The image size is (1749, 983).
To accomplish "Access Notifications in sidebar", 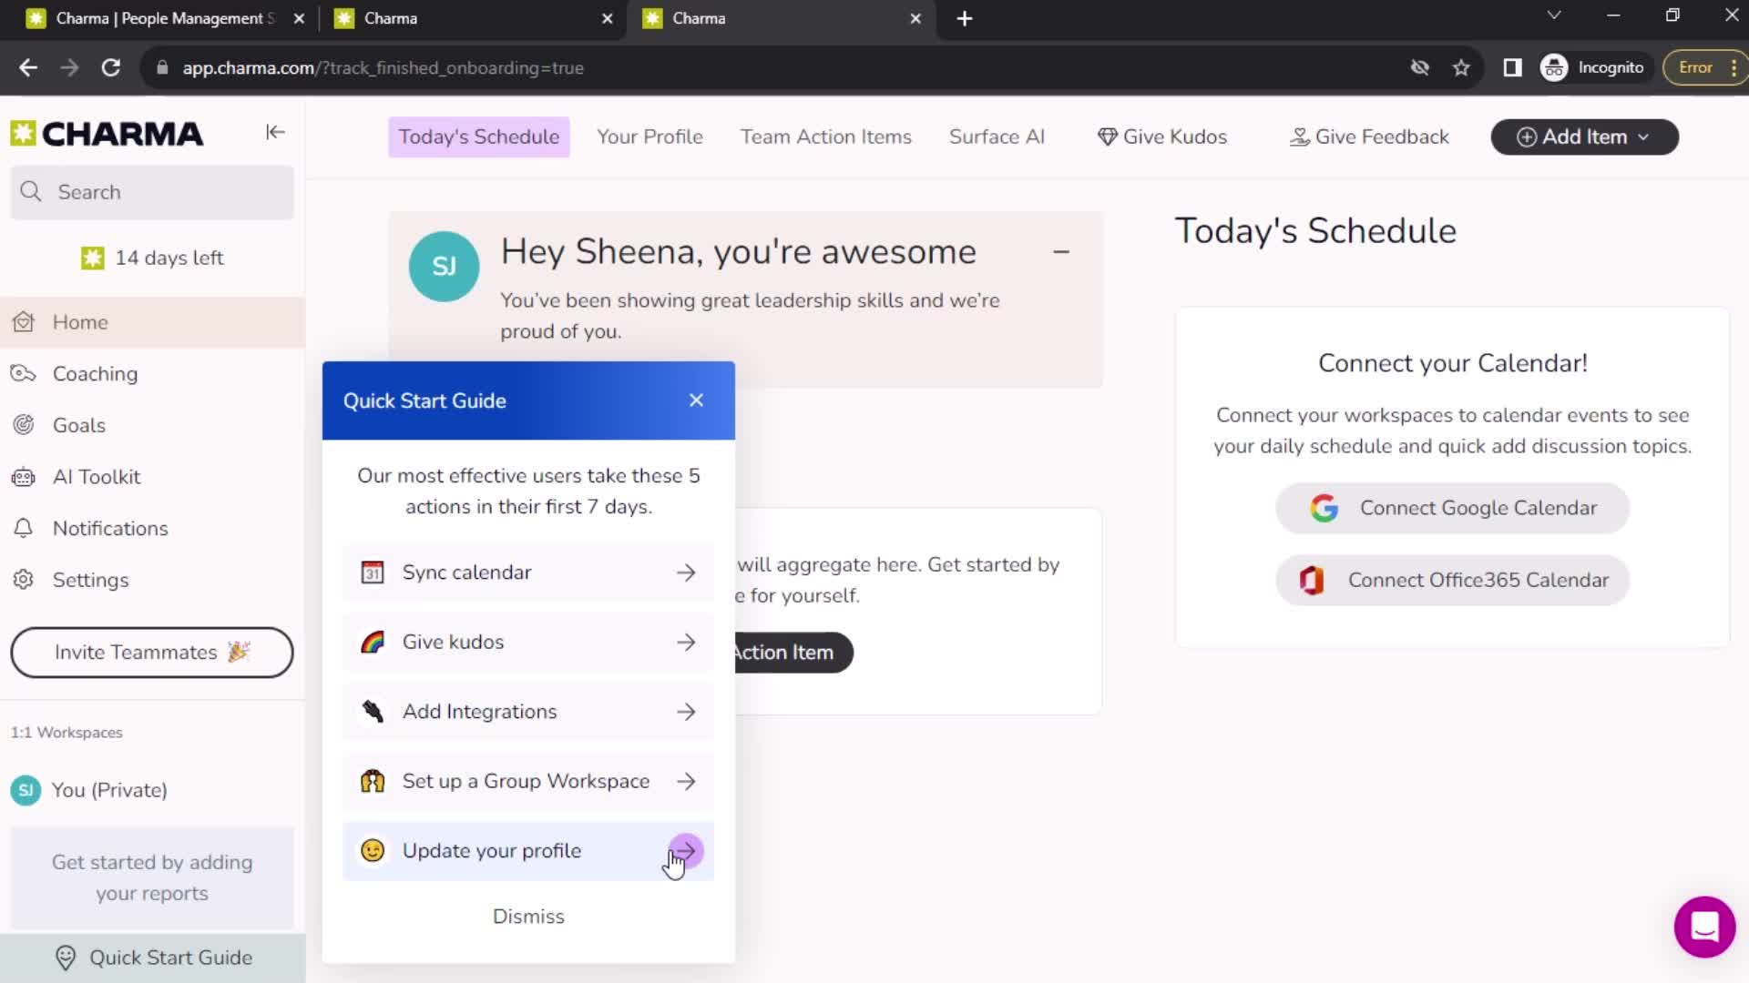I will click(x=110, y=528).
